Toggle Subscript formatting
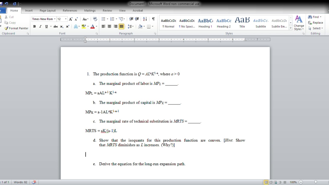 62,26
